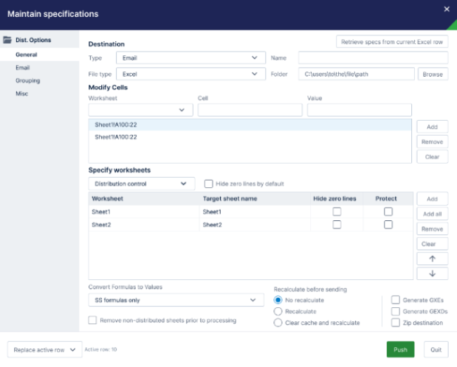Move worksheet up with up arrow button
Image resolution: width=457 pixels, height=367 pixels.
433,259
